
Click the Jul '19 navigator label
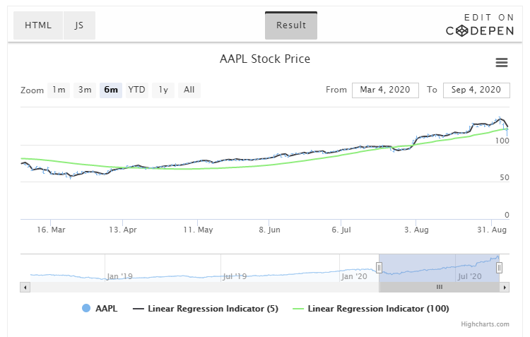click(235, 276)
